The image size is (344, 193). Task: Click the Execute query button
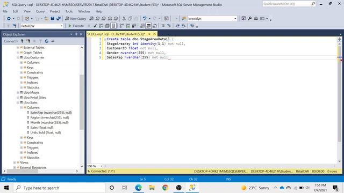pos(76,26)
